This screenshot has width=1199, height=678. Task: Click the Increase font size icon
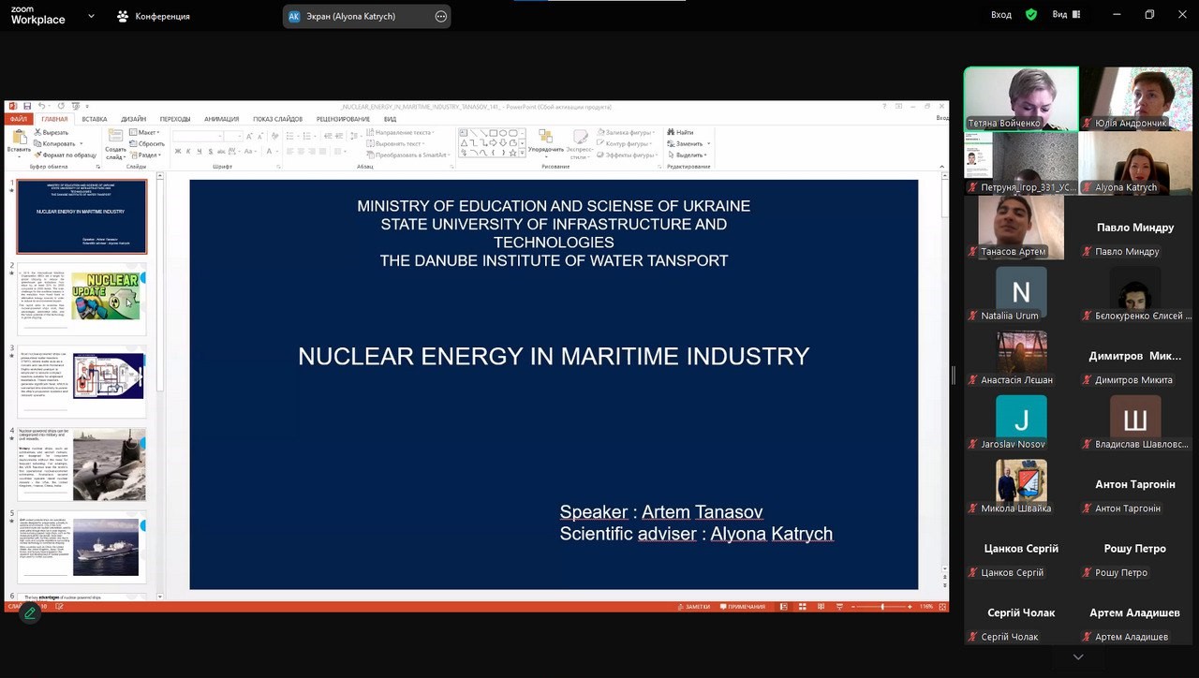pyautogui.click(x=249, y=136)
